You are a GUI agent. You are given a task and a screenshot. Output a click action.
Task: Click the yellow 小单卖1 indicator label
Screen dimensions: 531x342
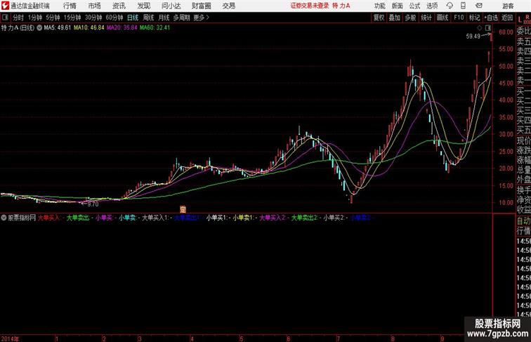click(x=244, y=218)
